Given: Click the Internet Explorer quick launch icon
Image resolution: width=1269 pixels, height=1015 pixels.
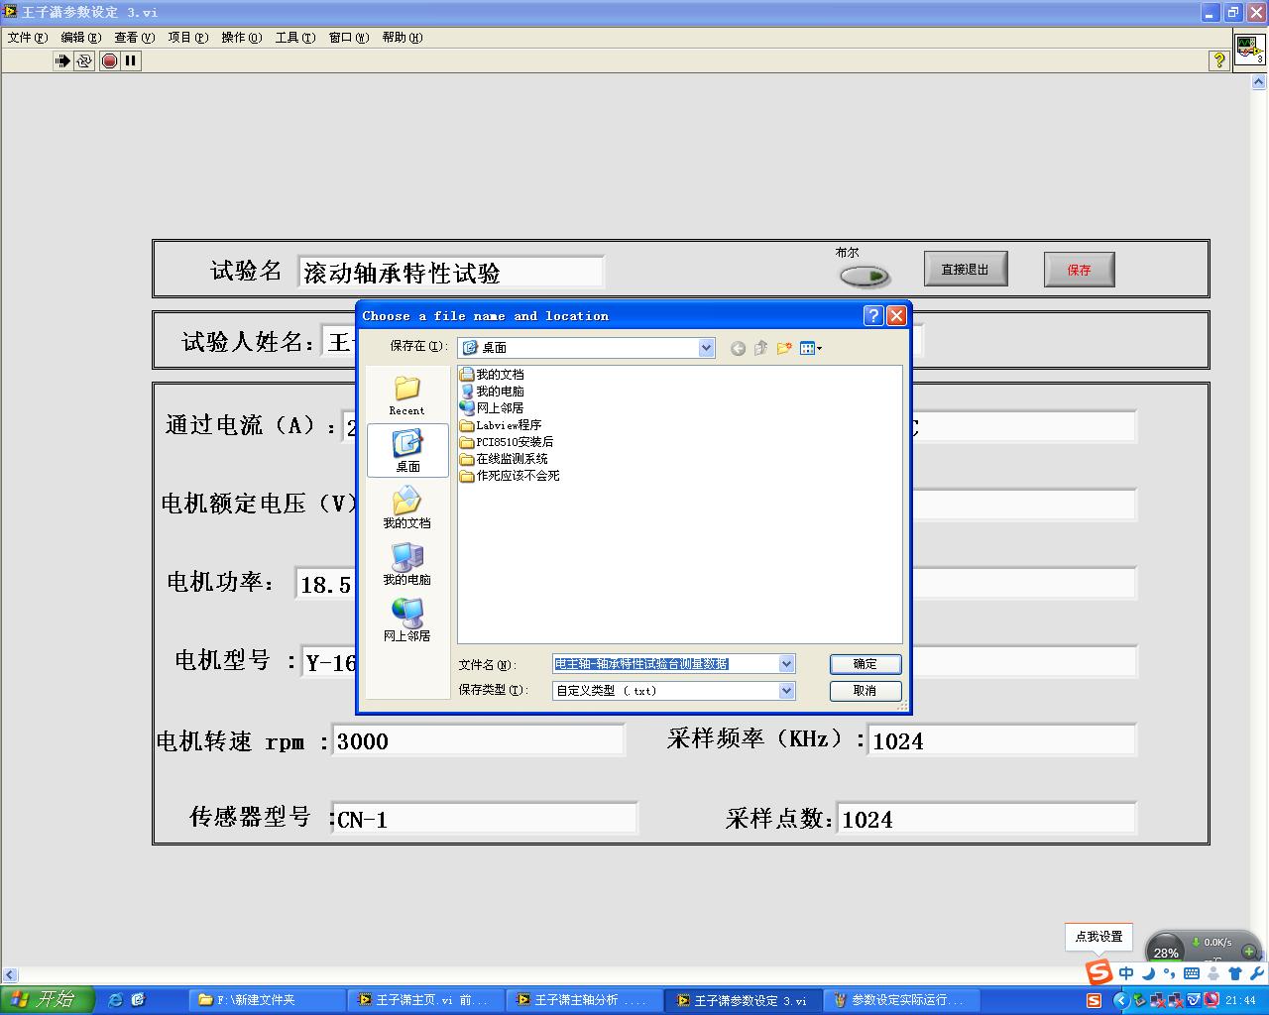Looking at the screenshot, I should [x=115, y=1000].
